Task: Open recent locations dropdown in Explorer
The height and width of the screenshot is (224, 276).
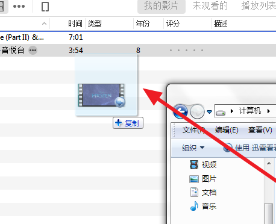Action: pyautogui.click(x=209, y=111)
